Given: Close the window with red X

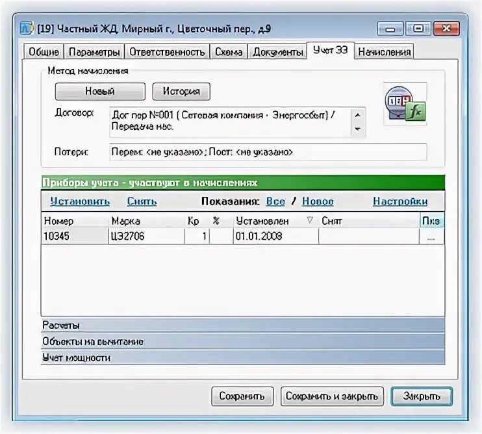Looking at the screenshot, I should (446, 29).
